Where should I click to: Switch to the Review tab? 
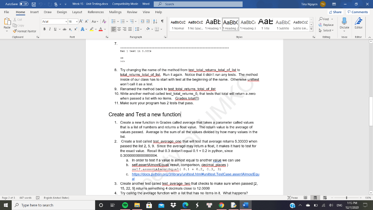pos(132,12)
